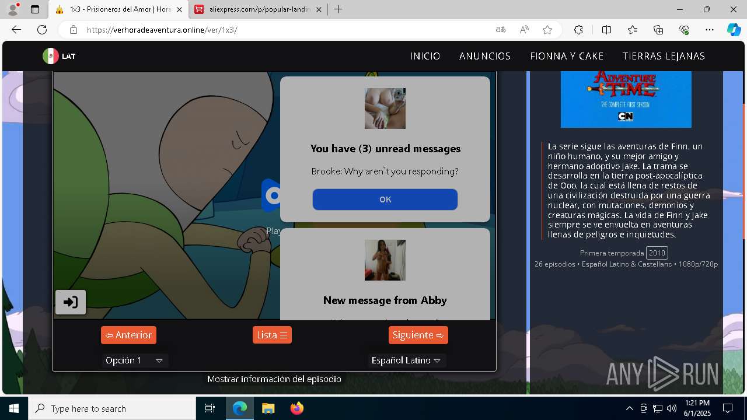Click Mostrar información del episodio
This screenshot has width=747, height=420.
(x=274, y=379)
